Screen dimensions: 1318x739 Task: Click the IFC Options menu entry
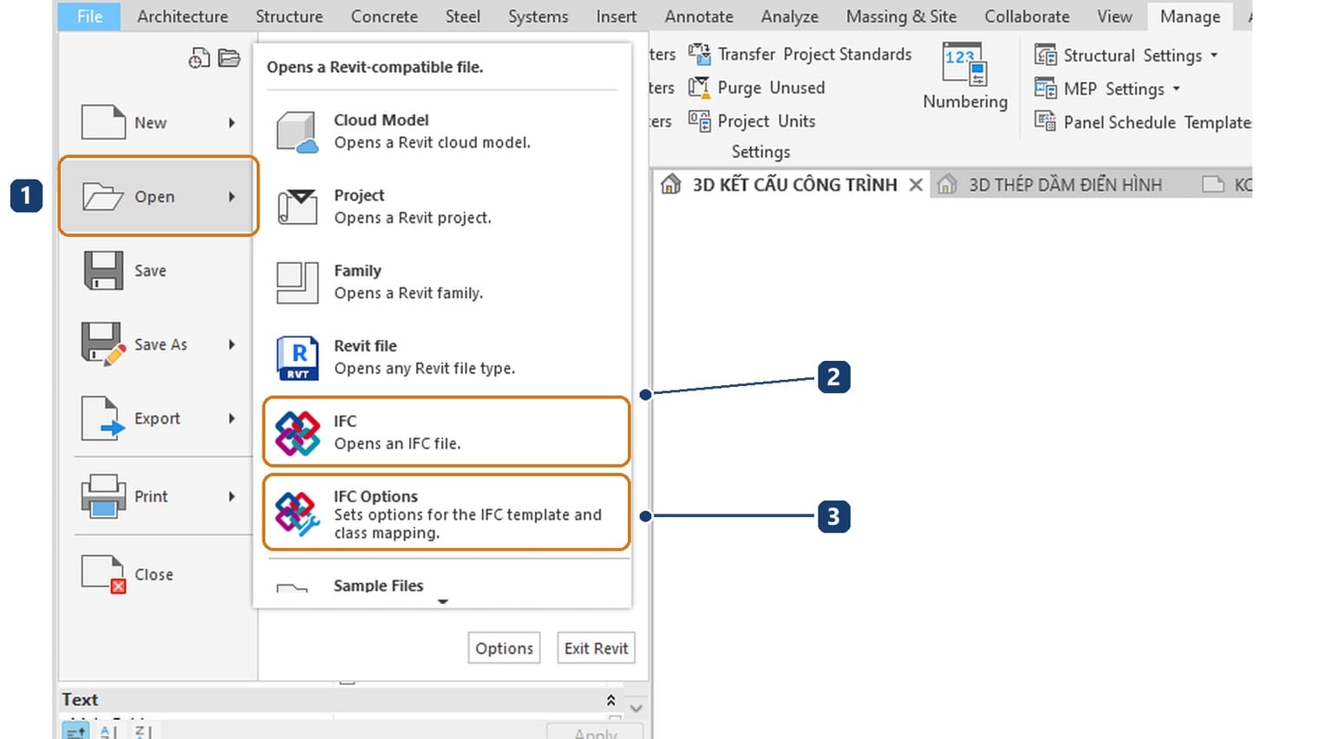tap(446, 513)
